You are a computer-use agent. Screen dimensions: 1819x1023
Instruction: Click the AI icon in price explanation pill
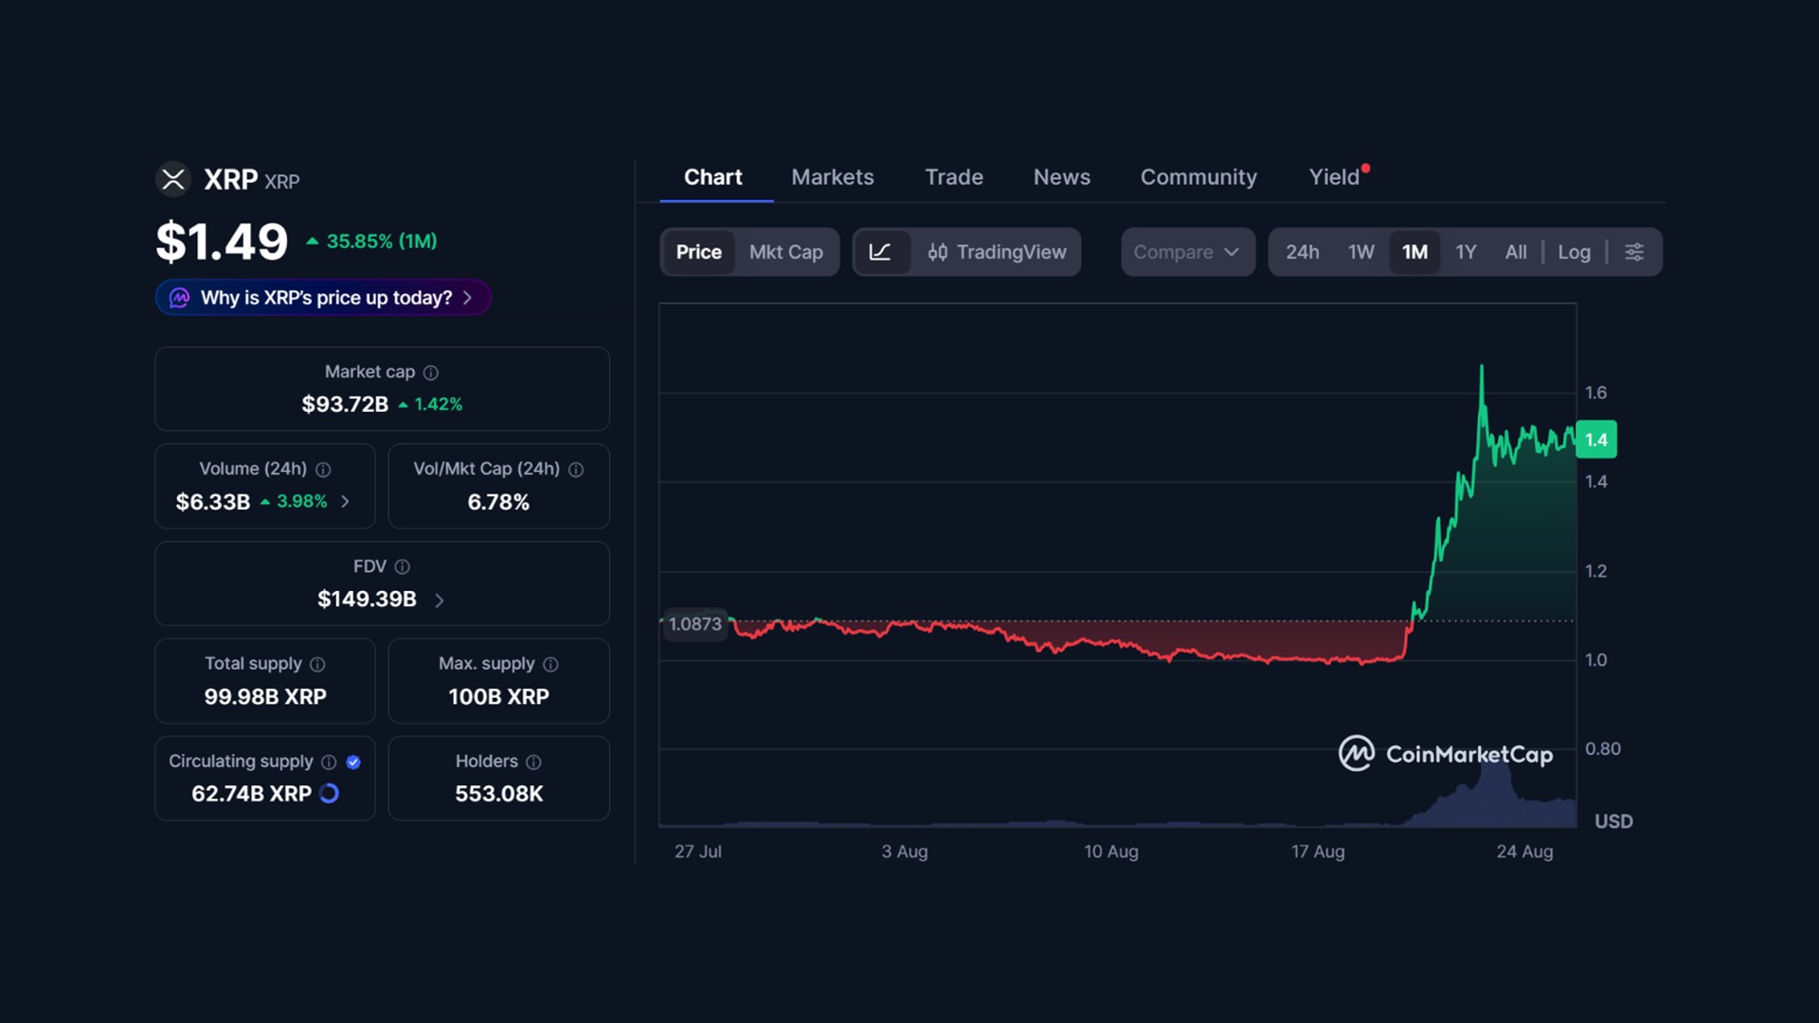coord(180,298)
